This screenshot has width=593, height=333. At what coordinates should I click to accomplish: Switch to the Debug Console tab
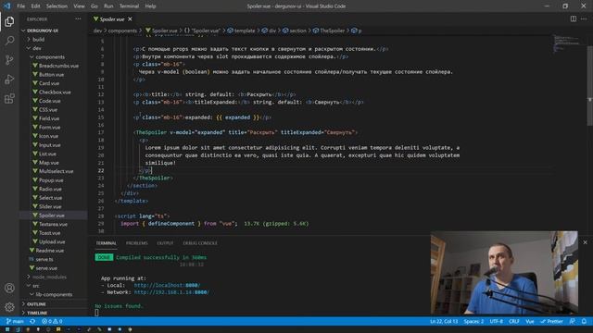200,243
